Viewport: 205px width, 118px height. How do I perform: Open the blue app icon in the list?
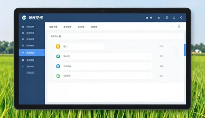pos(58,66)
